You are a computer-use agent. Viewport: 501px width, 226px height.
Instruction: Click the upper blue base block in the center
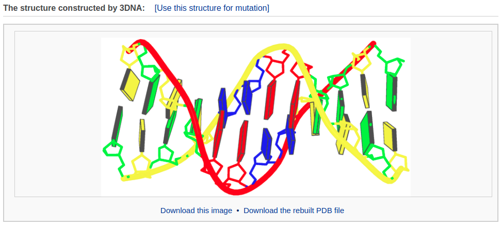click(x=247, y=97)
